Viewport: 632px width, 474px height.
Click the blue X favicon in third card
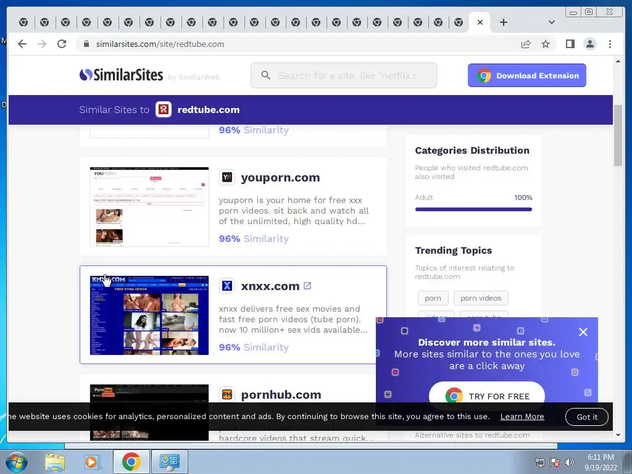[x=227, y=286]
